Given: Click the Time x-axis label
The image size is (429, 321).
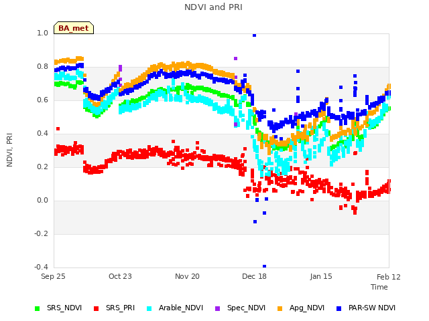Looking at the screenshot, I should click(x=379, y=287).
